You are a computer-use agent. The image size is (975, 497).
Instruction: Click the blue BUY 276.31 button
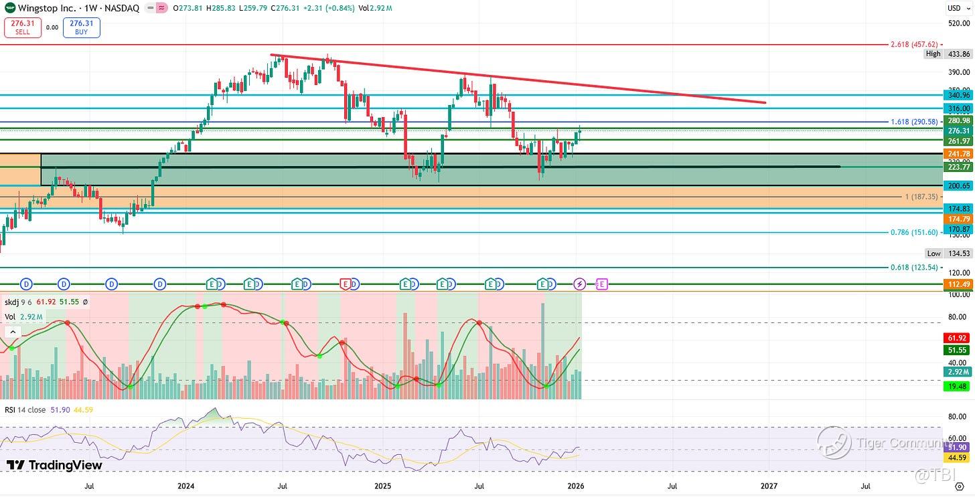pyautogui.click(x=82, y=27)
